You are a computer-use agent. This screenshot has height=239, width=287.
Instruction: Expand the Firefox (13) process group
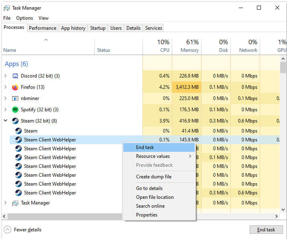click(x=5, y=87)
